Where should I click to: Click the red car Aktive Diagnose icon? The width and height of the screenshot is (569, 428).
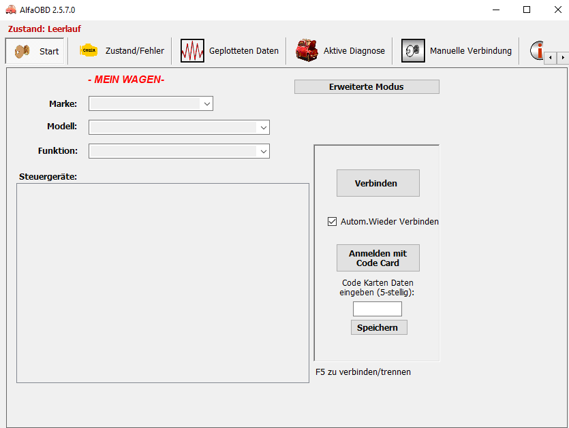[x=307, y=50]
